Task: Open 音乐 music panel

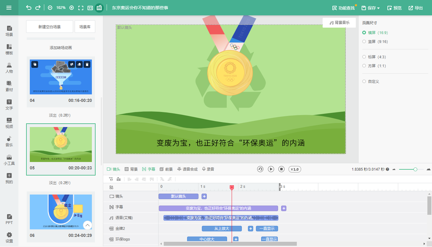Action: (9, 141)
